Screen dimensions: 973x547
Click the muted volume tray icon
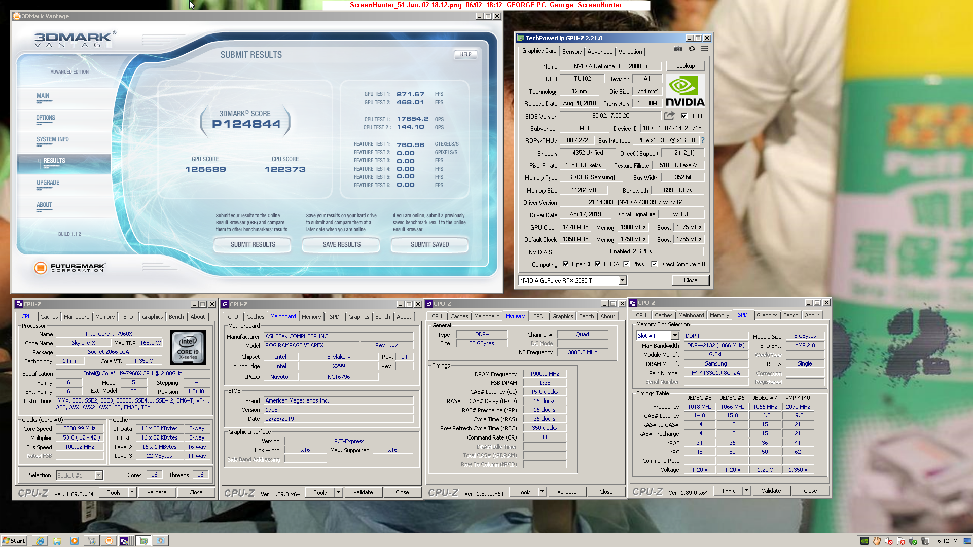(889, 541)
